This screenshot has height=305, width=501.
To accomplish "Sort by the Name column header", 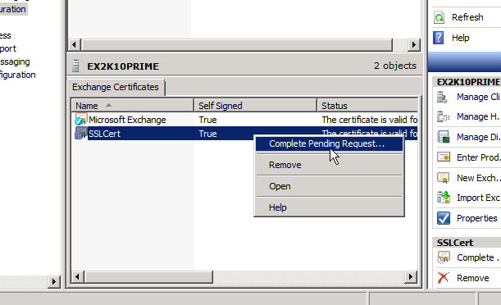I will tap(133, 106).
